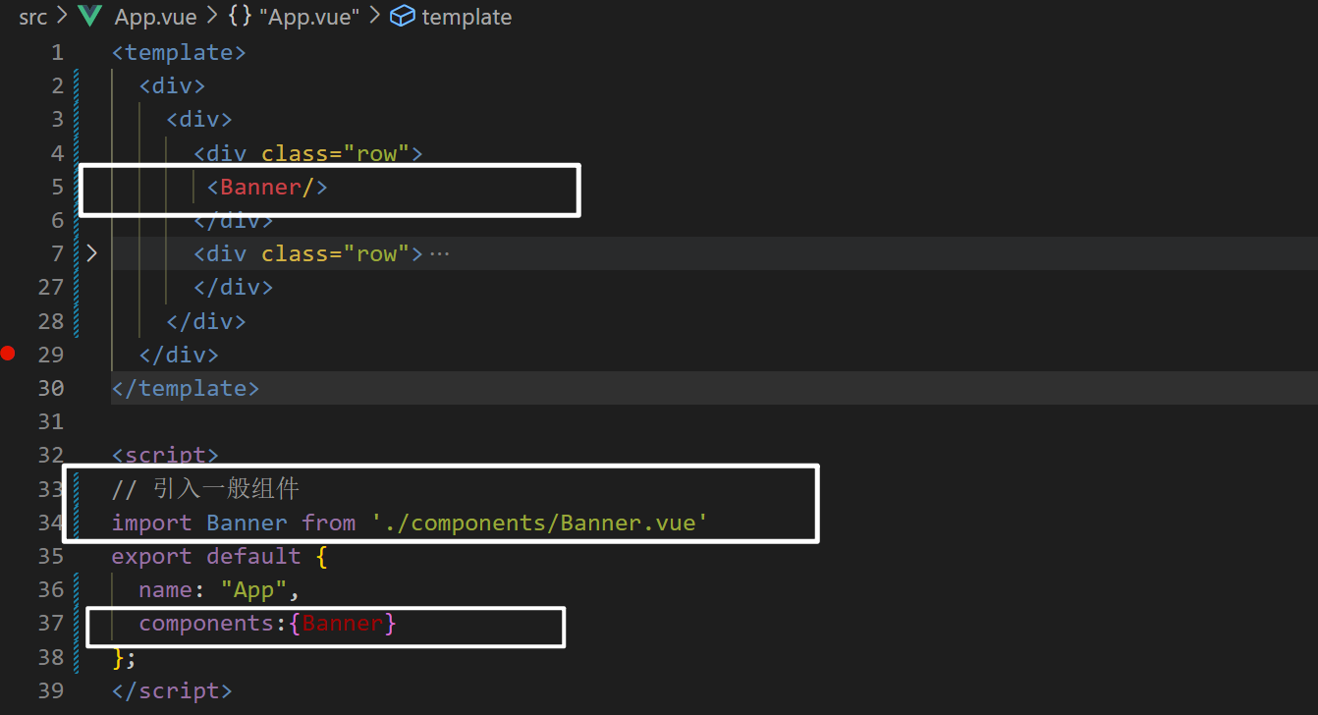1318x715 pixels.
Task: Click the opening script tag on line 32
Action: 165,456
